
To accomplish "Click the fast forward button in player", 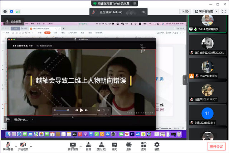I will coord(87,110).
